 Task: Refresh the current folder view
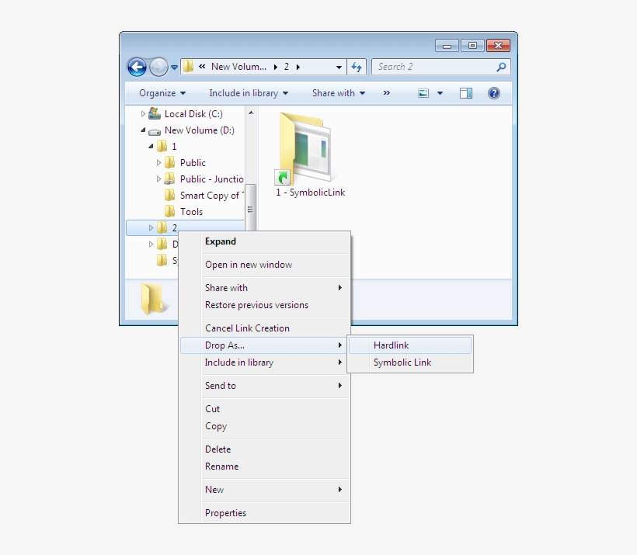[357, 67]
